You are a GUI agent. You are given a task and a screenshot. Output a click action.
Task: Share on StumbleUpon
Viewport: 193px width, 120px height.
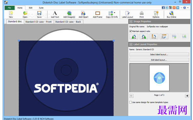click(174, 8)
